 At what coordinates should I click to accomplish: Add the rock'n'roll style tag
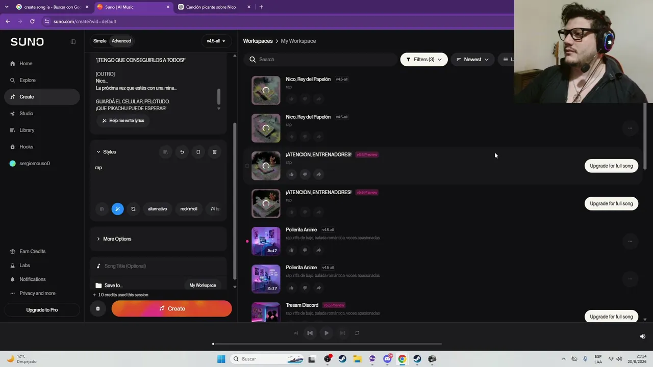point(189,209)
